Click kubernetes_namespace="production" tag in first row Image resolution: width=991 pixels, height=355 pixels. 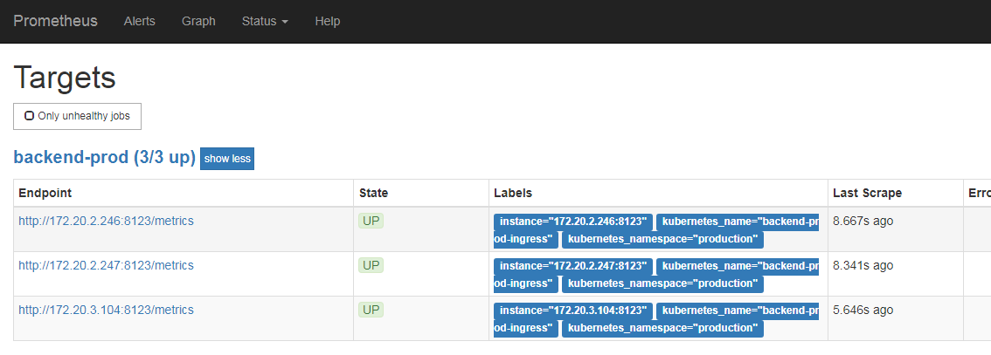click(662, 239)
